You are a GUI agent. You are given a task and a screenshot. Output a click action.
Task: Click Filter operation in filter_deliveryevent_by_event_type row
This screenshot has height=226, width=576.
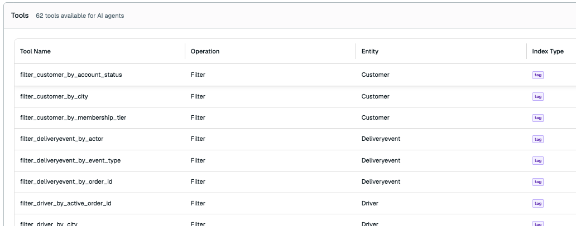coord(198,160)
